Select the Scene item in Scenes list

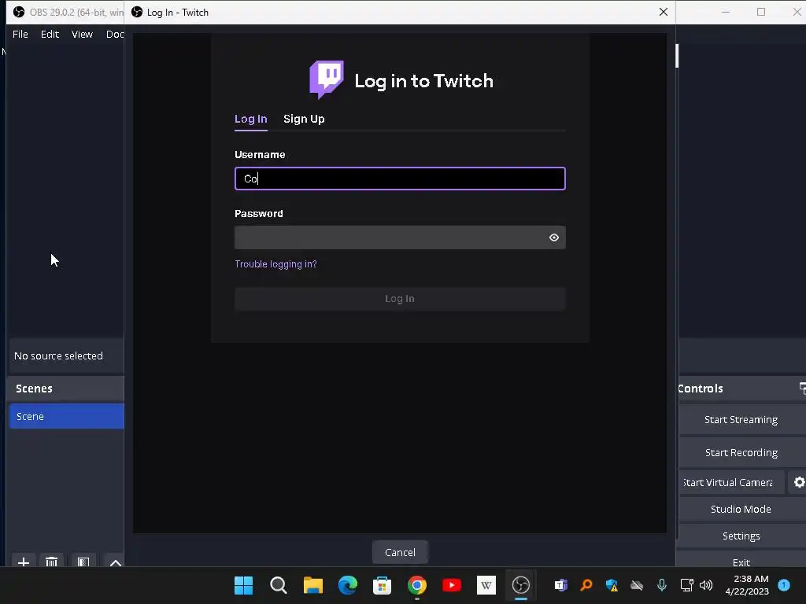coord(66,416)
